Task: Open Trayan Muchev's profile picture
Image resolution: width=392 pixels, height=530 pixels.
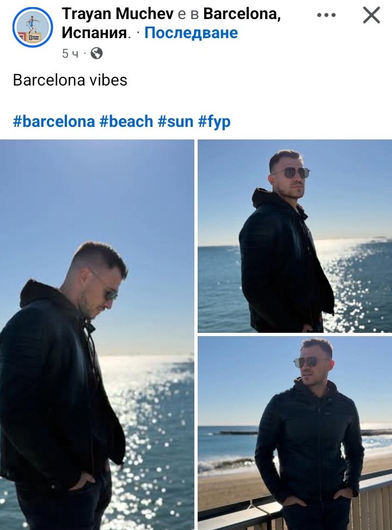Action: [x=33, y=27]
